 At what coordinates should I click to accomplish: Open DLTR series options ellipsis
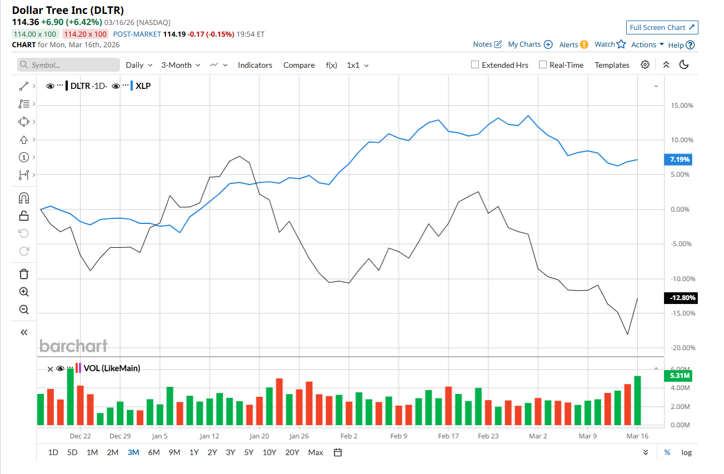pyautogui.click(x=60, y=86)
